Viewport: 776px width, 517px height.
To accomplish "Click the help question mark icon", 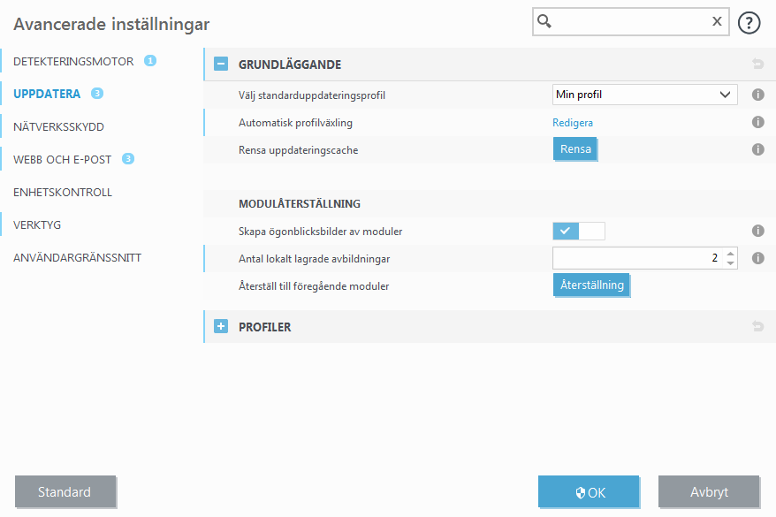I will click(749, 23).
